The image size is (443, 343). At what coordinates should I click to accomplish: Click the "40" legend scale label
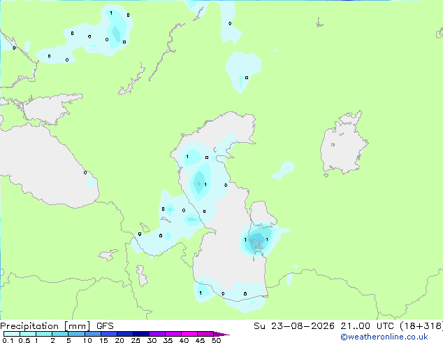click(x=184, y=340)
